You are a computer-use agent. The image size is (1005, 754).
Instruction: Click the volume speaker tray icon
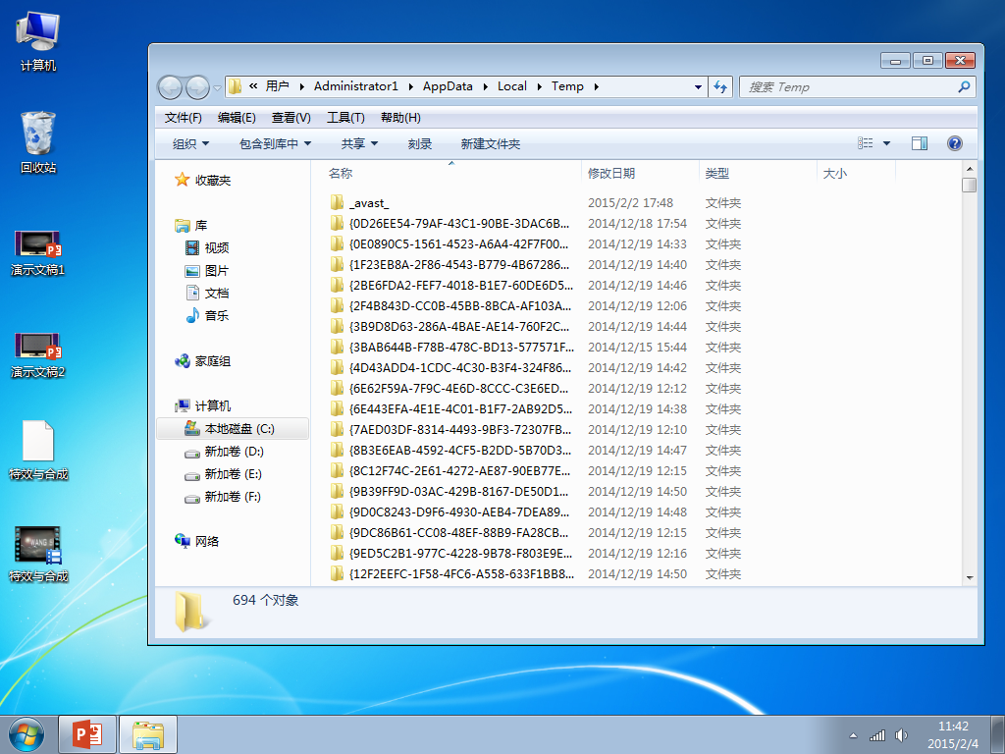point(901,735)
